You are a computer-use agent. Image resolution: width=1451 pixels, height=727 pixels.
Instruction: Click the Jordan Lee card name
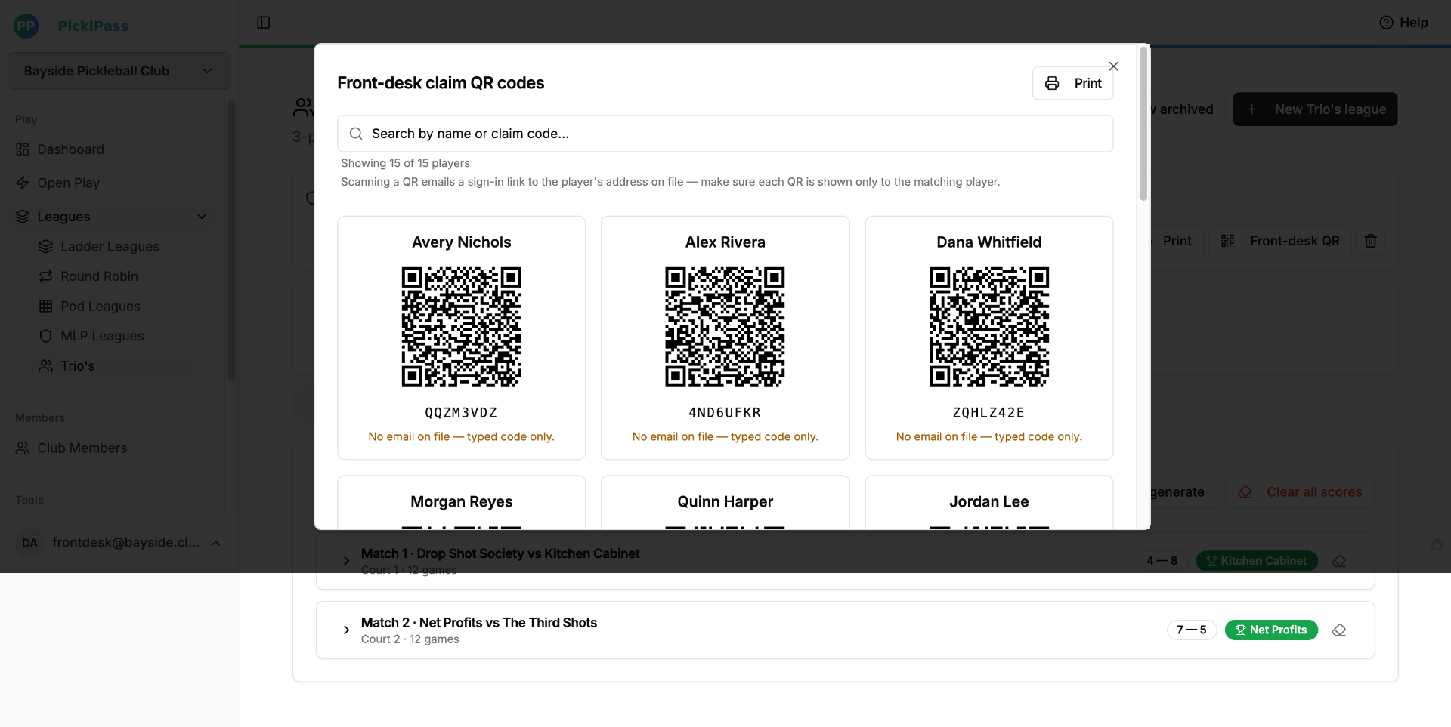[x=989, y=502]
